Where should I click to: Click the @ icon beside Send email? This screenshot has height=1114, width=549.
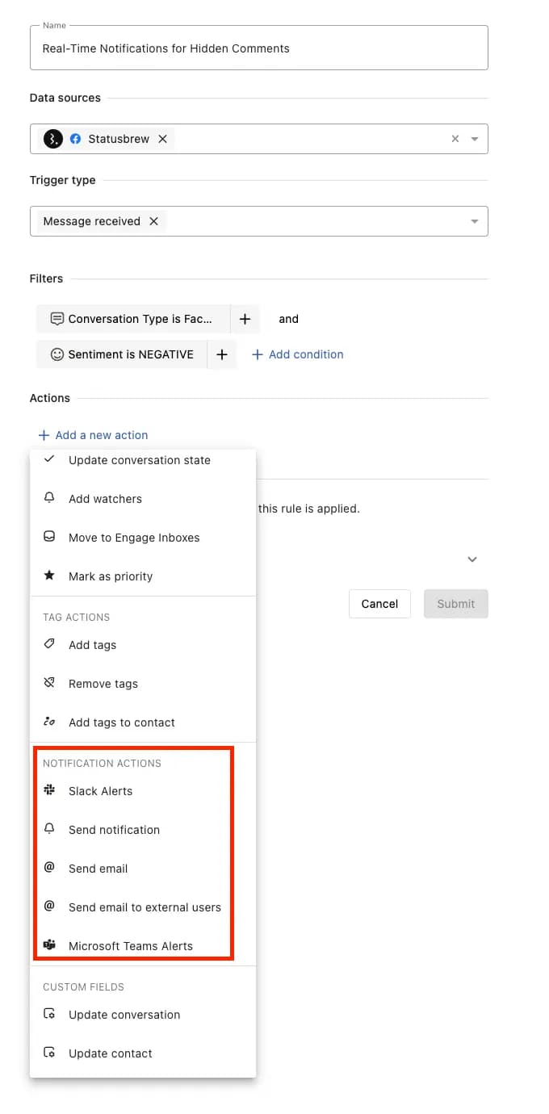[x=49, y=868]
